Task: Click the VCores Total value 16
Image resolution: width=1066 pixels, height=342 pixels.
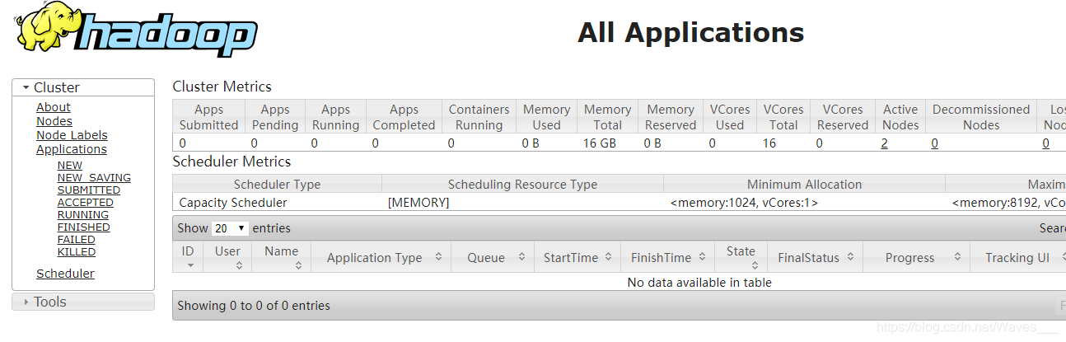Action: point(769,143)
